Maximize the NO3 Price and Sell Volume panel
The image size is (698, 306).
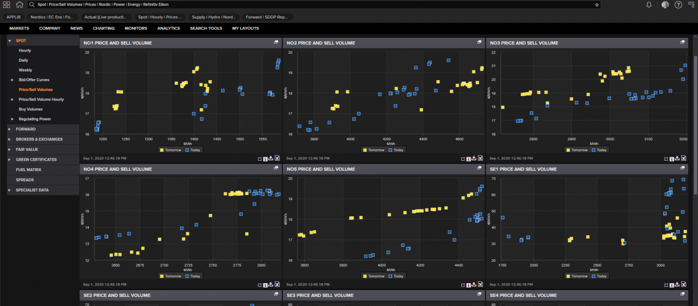point(683,42)
